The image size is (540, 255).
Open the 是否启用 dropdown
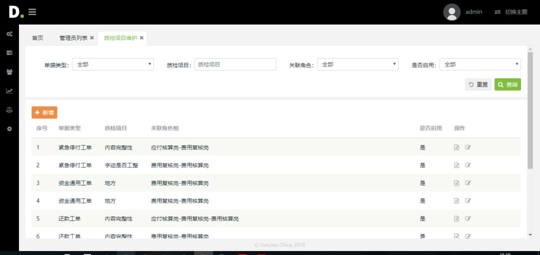point(480,64)
